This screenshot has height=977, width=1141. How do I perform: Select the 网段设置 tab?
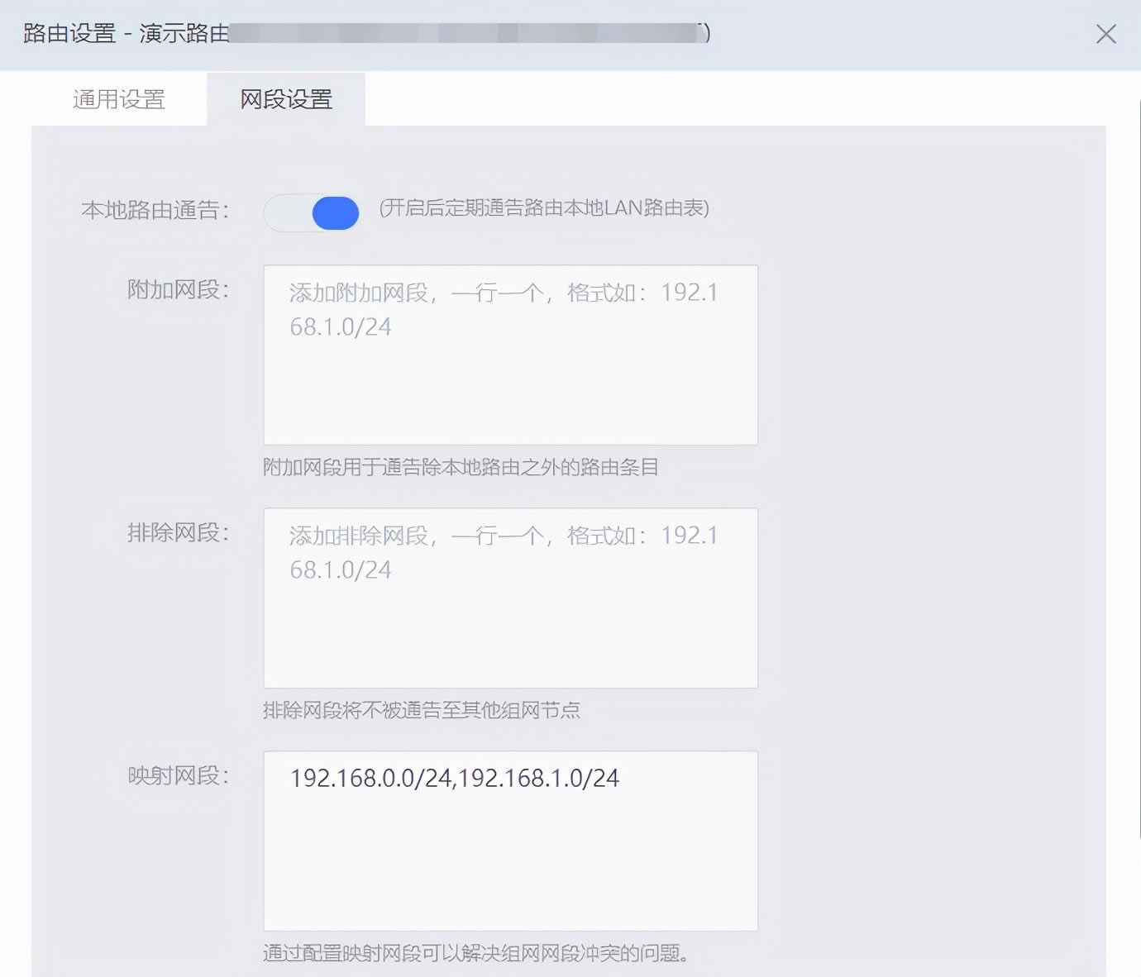286,99
